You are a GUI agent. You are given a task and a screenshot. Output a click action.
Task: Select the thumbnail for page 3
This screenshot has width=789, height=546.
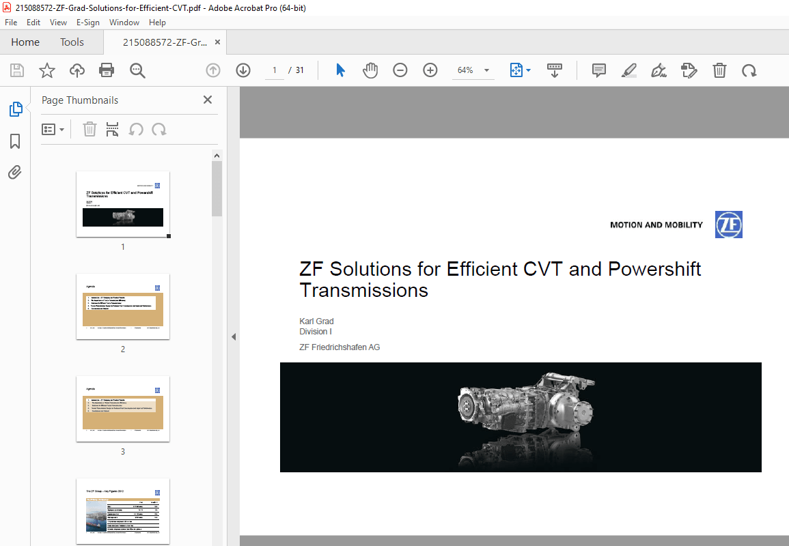pos(123,407)
